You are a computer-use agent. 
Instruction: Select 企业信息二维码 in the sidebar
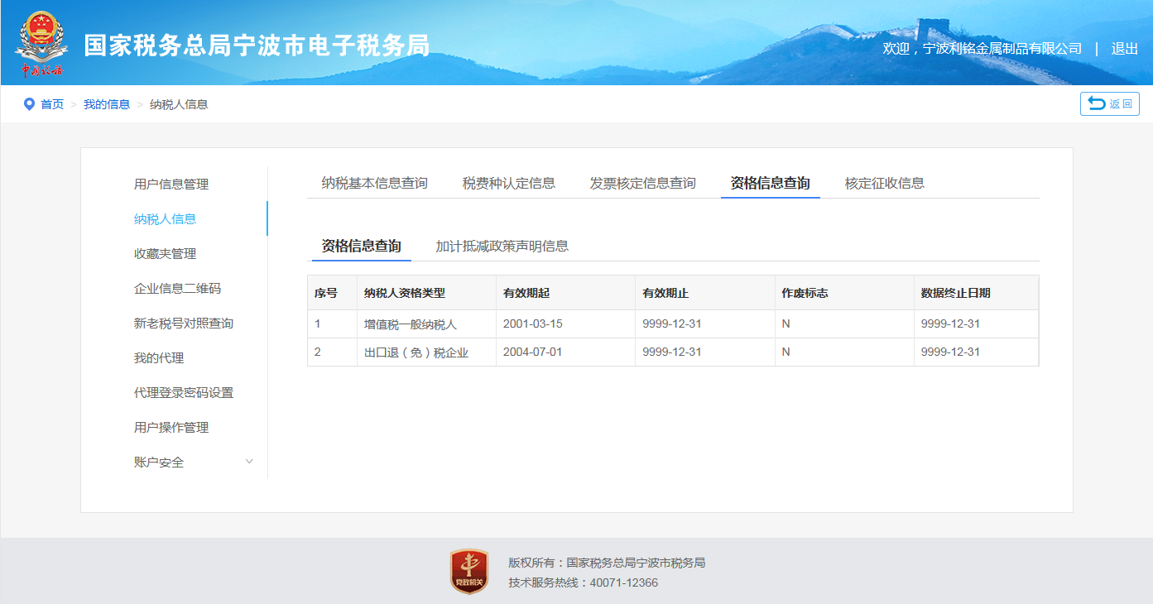tap(177, 288)
